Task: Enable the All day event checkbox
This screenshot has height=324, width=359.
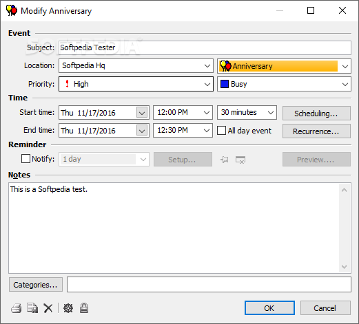Action: pos(221,131)
